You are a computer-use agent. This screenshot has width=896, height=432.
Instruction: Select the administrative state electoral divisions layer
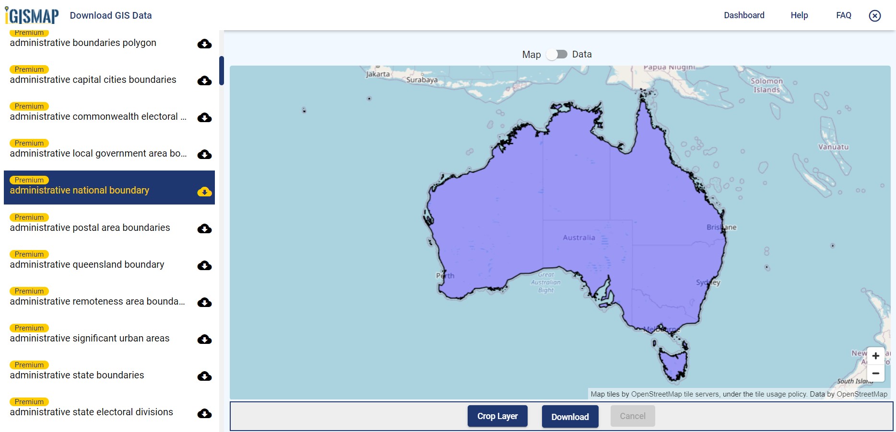tap(91, 412)
